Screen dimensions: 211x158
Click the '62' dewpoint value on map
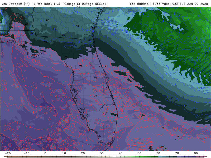tap(78, 8)
